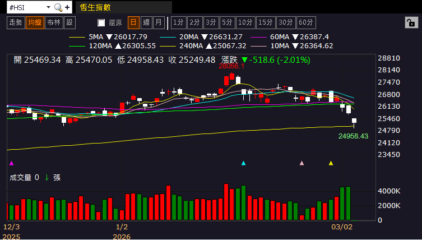The image size is (422, 240).
Task: Click the yellow triangle marker below chart
Action: tap(331, 163)
